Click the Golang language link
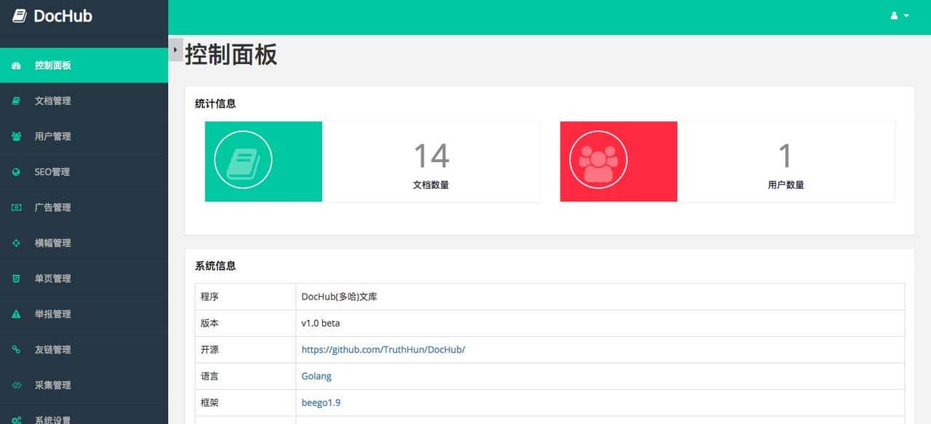931x424 pixels. tap(316, 376)
